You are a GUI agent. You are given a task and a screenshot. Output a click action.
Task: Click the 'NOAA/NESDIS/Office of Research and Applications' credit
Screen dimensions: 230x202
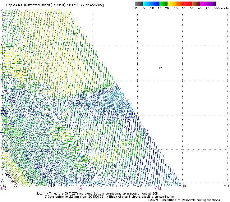tap(183, 200)
